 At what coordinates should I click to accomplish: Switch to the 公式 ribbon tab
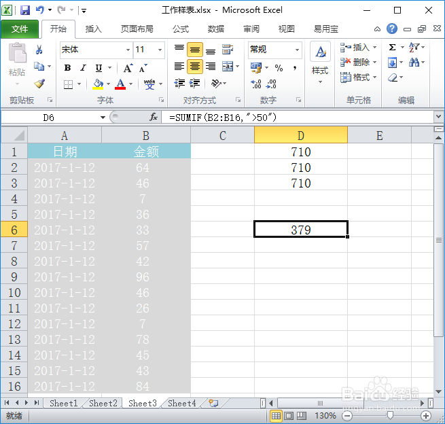click(181, 29)
